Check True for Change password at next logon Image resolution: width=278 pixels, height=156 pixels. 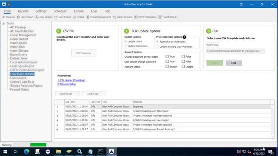[167, 57]
